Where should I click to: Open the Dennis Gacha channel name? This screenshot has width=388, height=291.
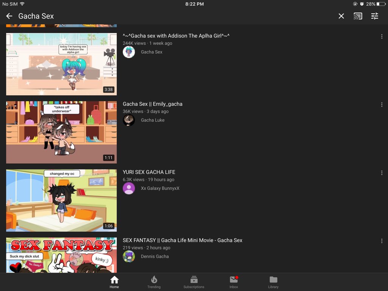point(155,257)
